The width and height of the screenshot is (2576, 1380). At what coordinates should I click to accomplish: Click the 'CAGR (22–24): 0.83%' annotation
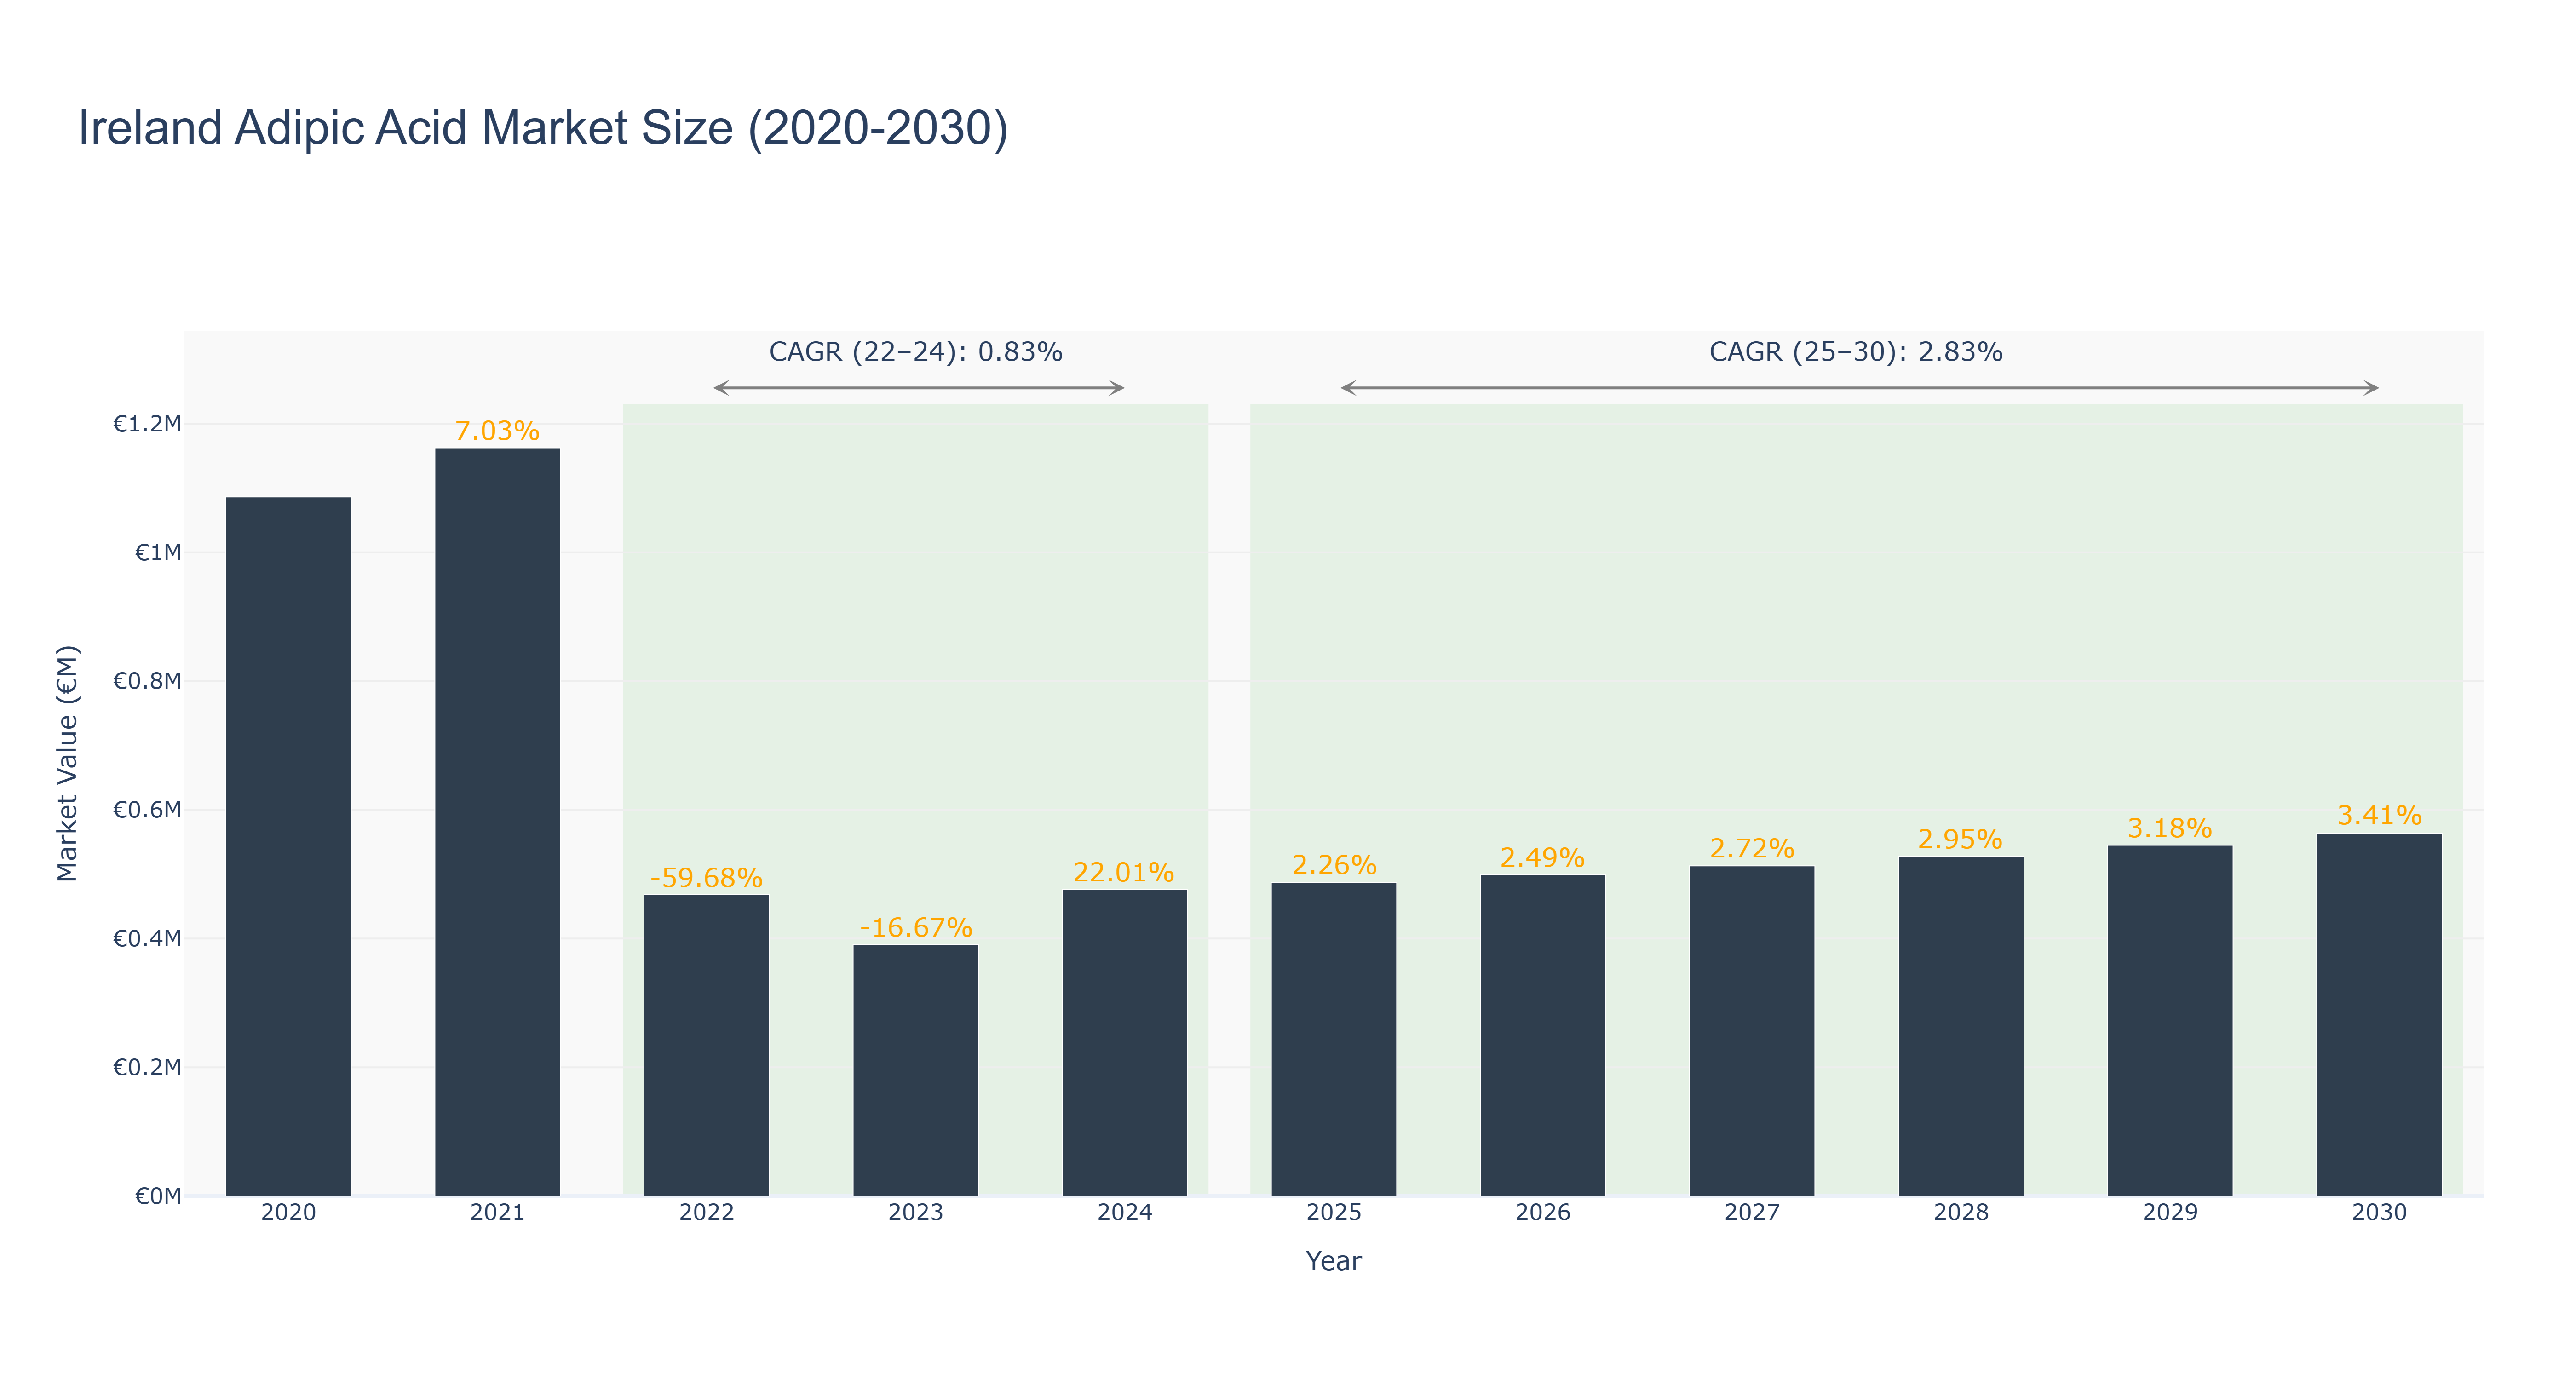(x=915, y=352)
